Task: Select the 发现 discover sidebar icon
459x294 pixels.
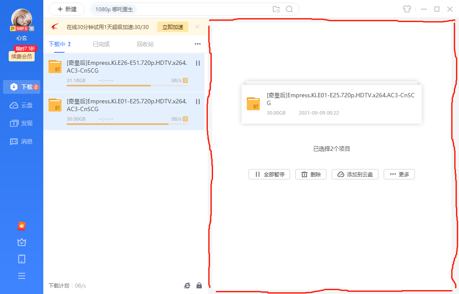Action: pyautogui.click(x=21, y=123)
